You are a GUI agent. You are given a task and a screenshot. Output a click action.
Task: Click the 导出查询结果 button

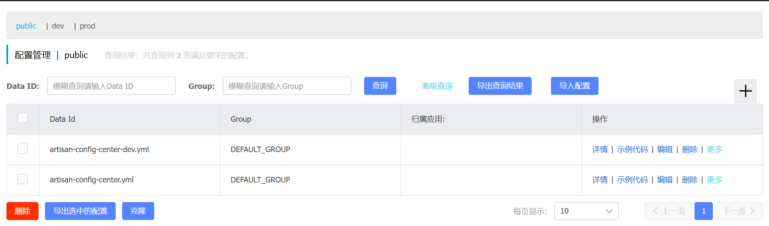pos(500,86)
